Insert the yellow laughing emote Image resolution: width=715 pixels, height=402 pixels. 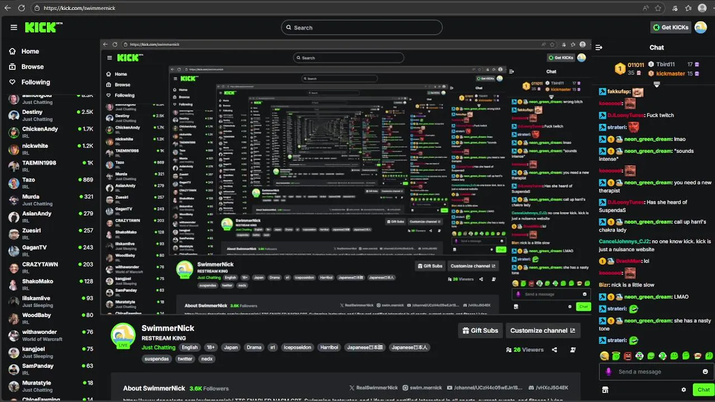coord(604,356)
